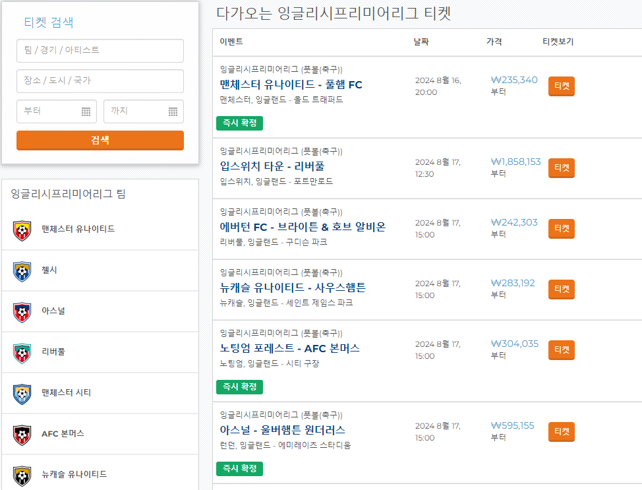Open the 맨체스터 유나이티드 - 풀햄 FC match link

click(291, 85)
